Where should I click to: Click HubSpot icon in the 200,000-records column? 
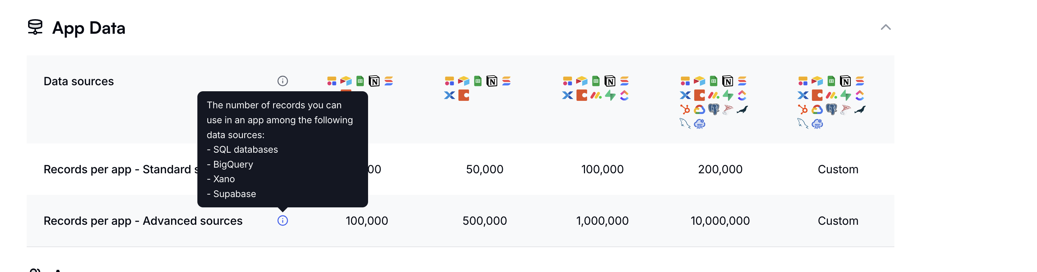[685, 109]
